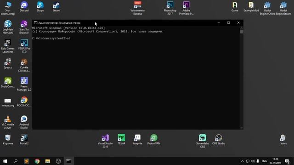Open taskbar search magnifier

16,161
